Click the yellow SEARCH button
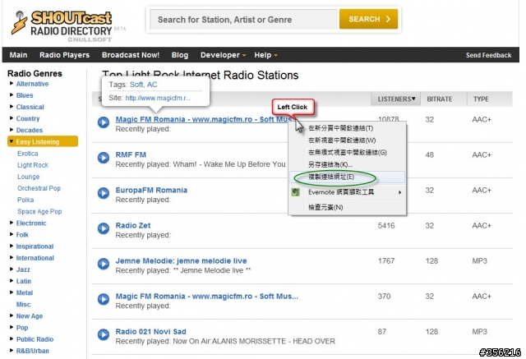Screen dimensions: 526x359 coord(369,19)
